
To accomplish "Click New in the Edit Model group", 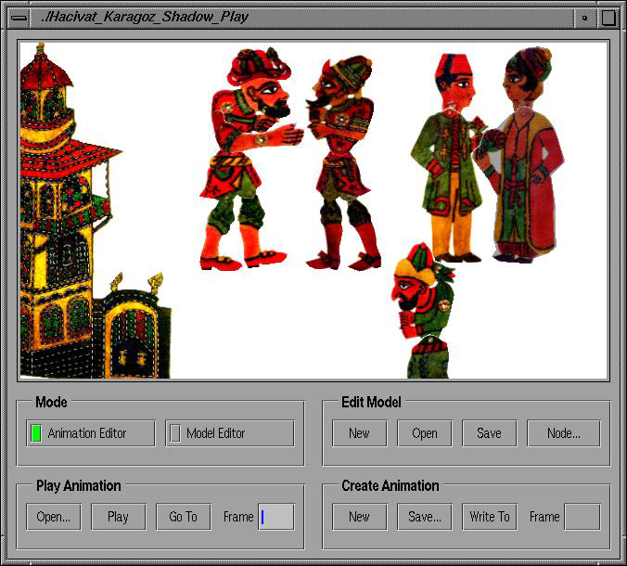I will [359, 433].
